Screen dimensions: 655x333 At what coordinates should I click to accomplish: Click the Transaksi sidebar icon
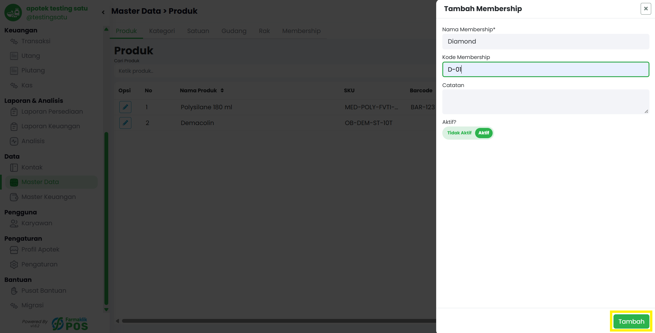point(14,41)
